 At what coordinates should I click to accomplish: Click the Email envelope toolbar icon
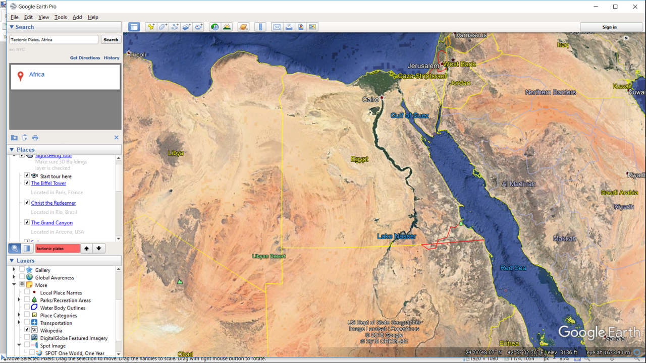click(x=277, y=27)
